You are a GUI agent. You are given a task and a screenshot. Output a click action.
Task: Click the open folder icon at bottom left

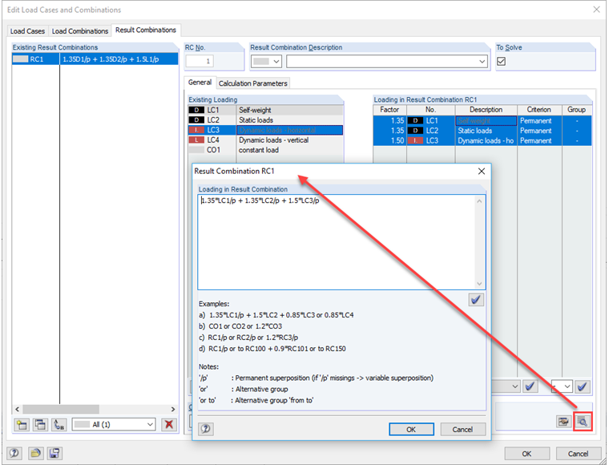point(35,453)
